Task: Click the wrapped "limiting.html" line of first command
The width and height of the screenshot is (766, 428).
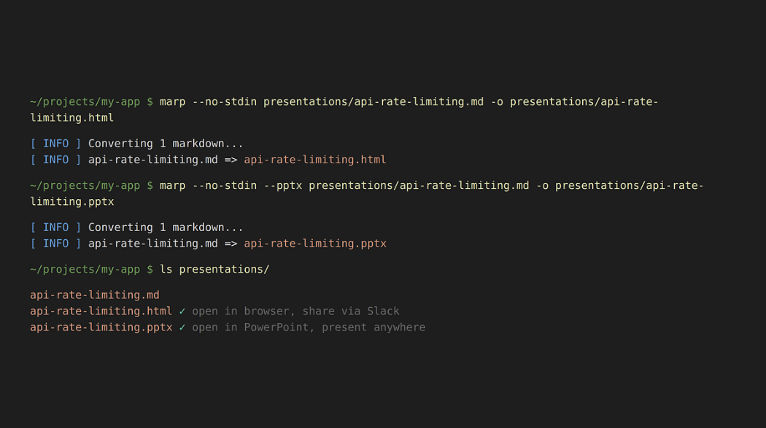Action: click(x=71, y=117)
